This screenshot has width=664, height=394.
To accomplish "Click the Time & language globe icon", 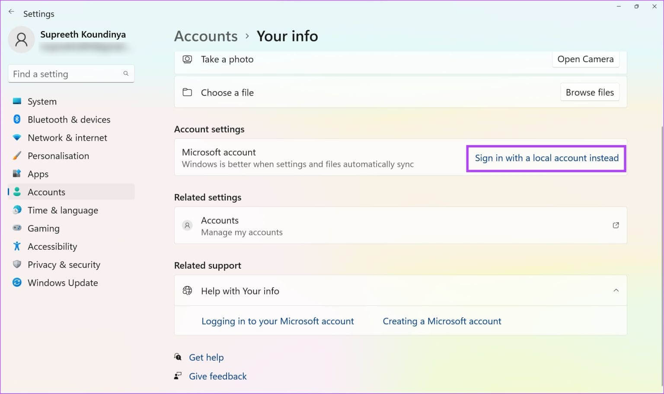I will [17, 210].
